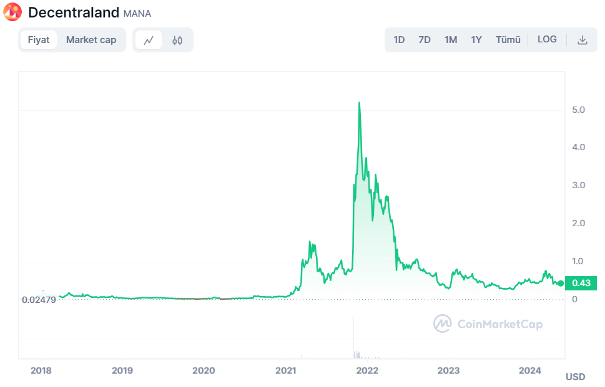View one month of data via 1M

(451, 39)
